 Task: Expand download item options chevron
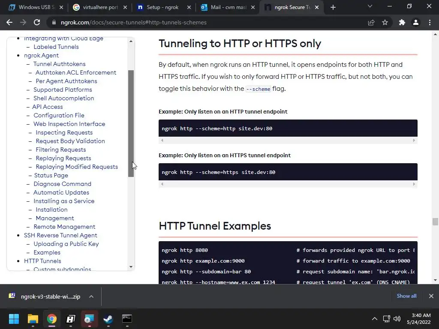tap(91, 296)
